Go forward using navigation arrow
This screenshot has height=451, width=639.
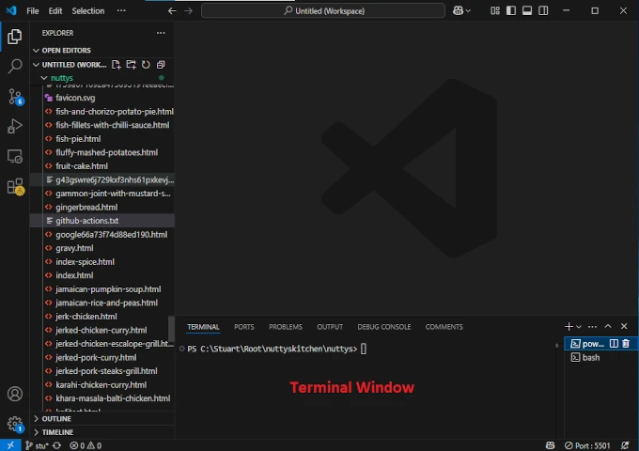coord(188,11)
